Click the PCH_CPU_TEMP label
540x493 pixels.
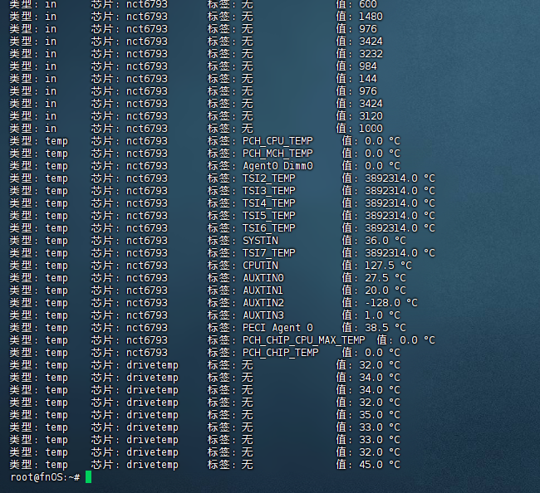(x=277, y=141)
